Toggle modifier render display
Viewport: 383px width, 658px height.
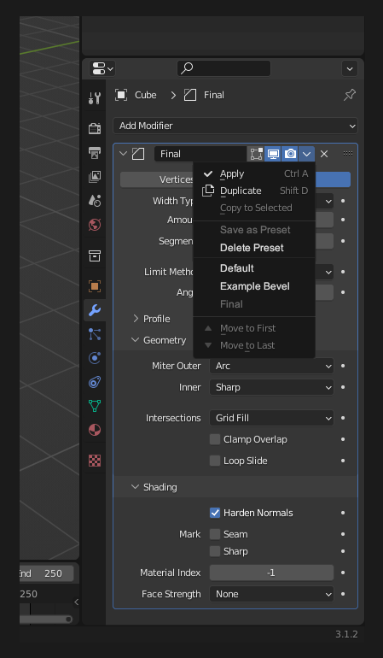tap(290, 154)
